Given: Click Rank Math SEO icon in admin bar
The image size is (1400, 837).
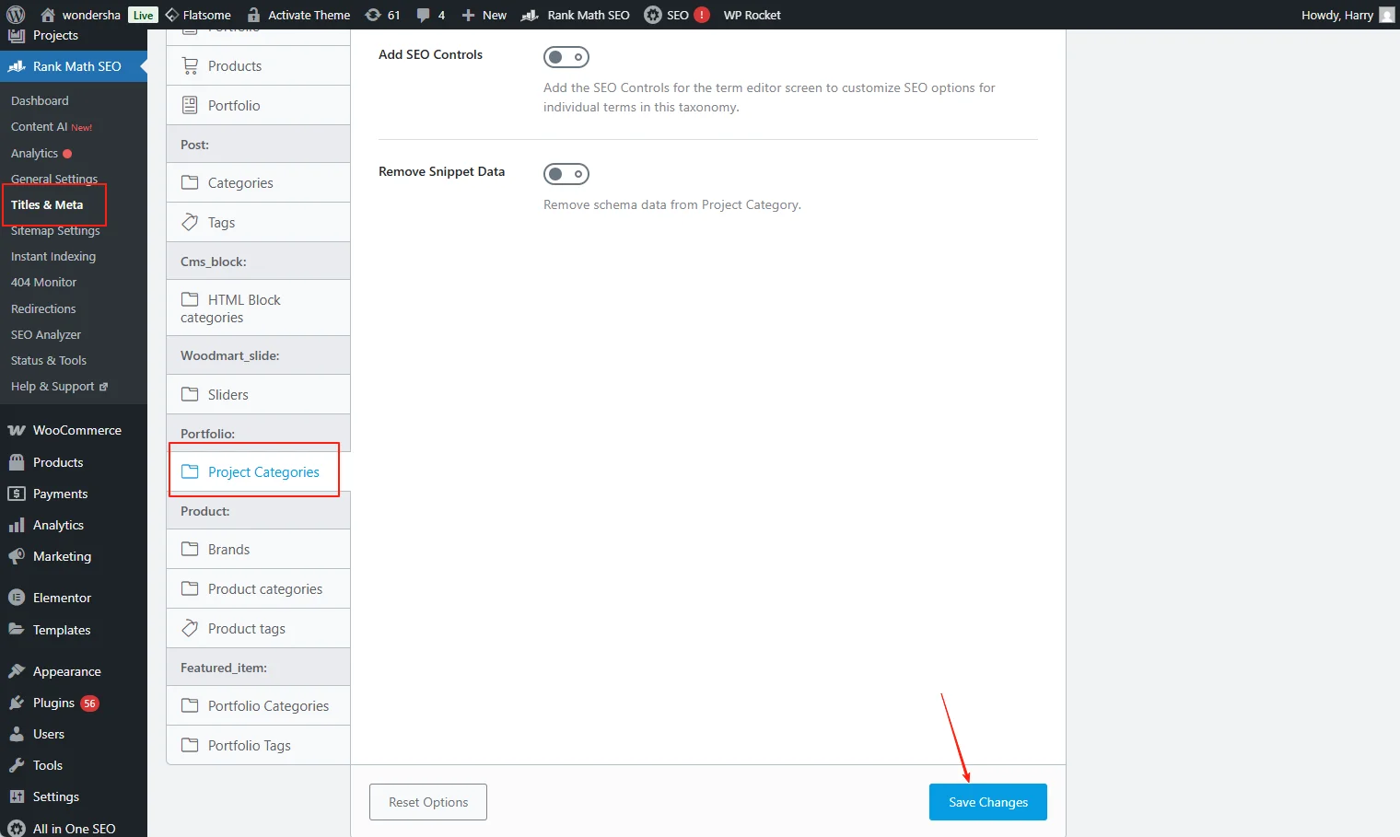Looking at the screenshot, I should click(530, 15).
